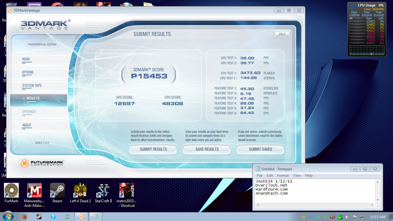Click Notepad horizontal scrollbar right arrow
Image resolution: width=393 pixels, height=221 pixels.
373,205
